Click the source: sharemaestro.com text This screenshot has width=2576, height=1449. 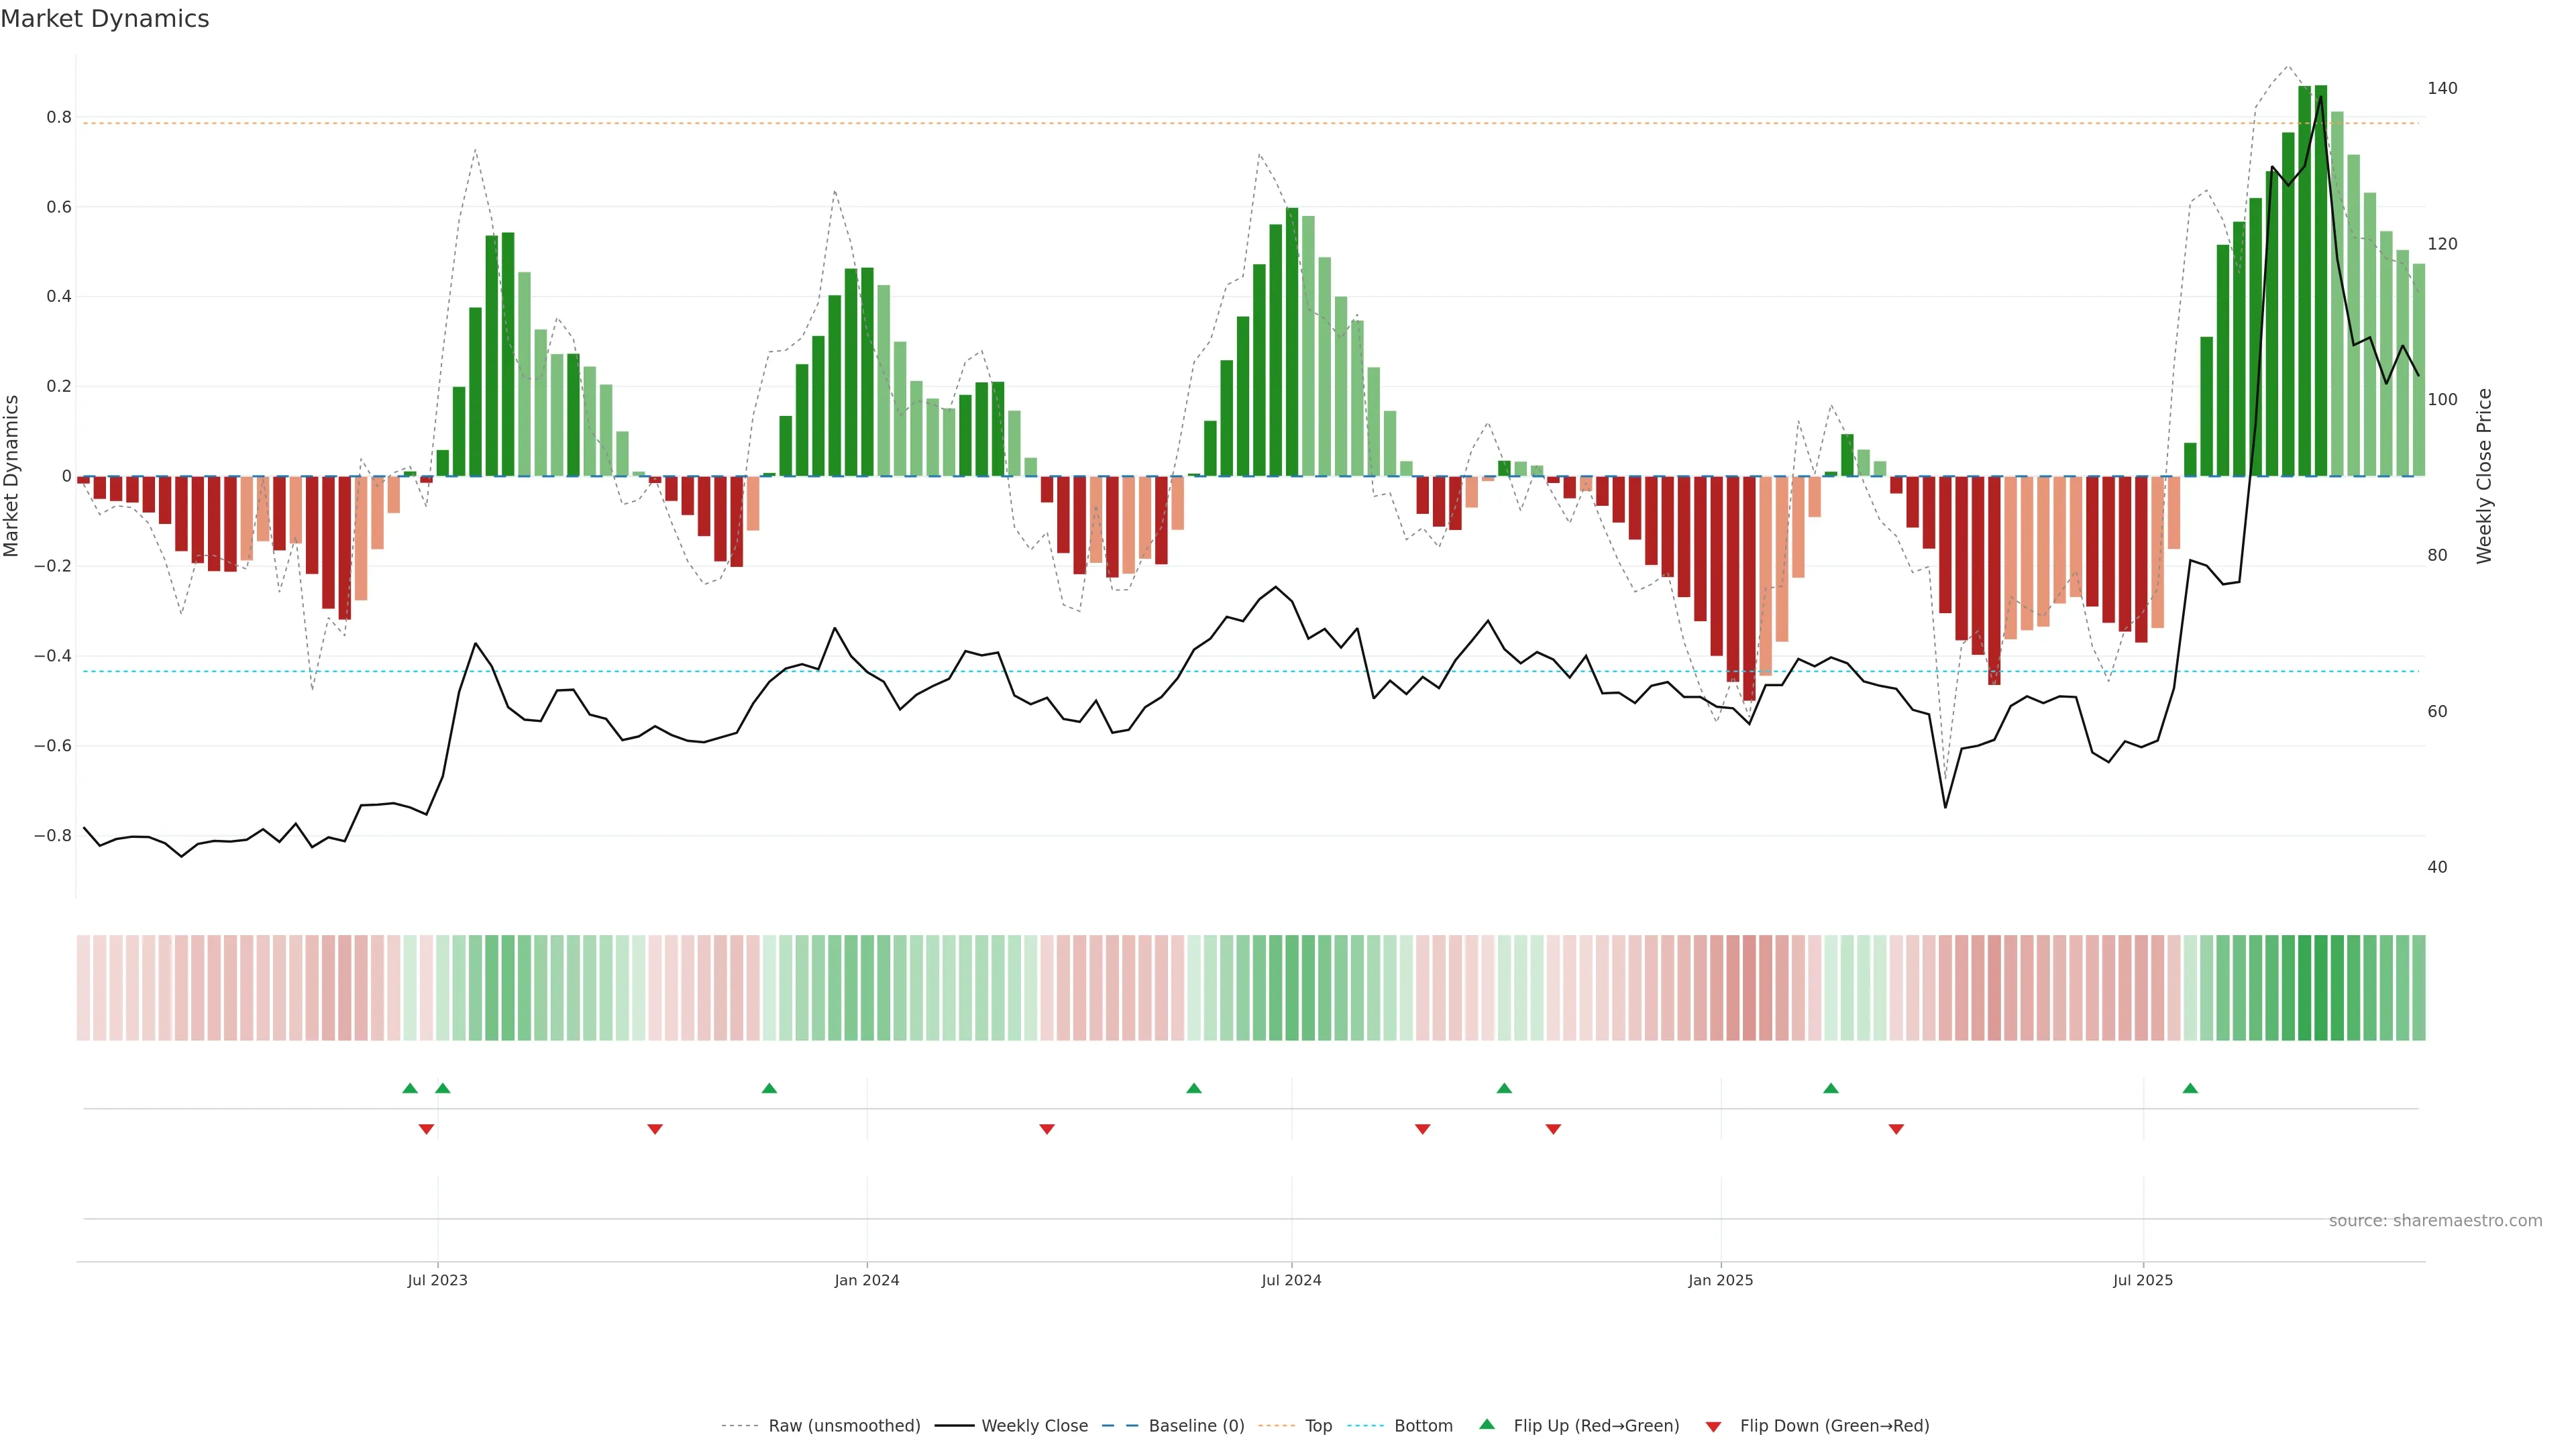(x=2435, y=1221)
